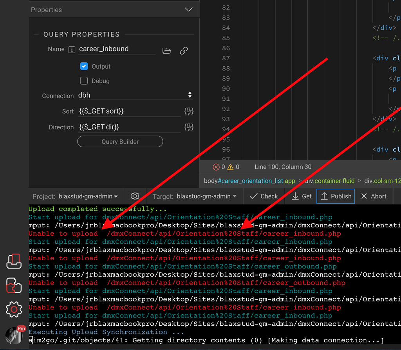Click the link icon beside career_inbound name
401x350 pixels.
coord(183,50)
